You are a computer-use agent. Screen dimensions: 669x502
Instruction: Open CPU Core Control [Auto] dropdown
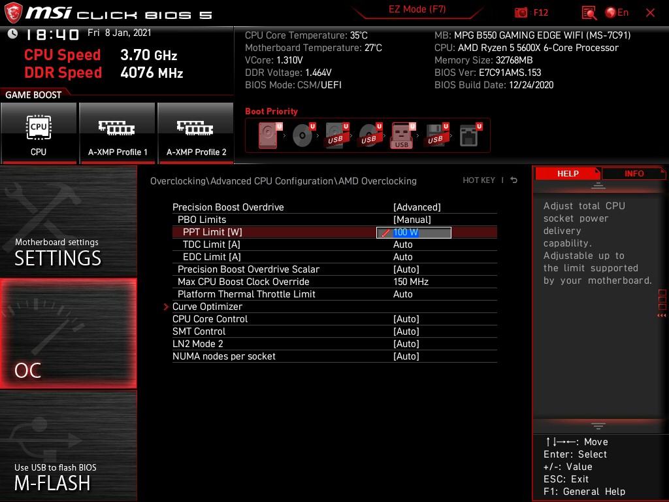406,319
